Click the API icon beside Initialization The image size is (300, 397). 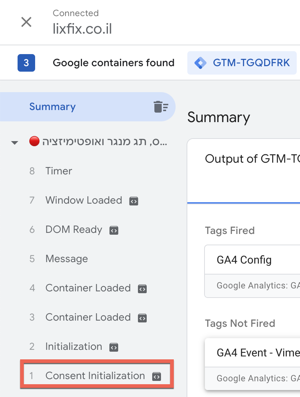coord(114,347)
